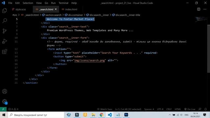210x118 pixels.
Task: Open the Edit menu
Action: pyautogui.click(x=17, y=3)
